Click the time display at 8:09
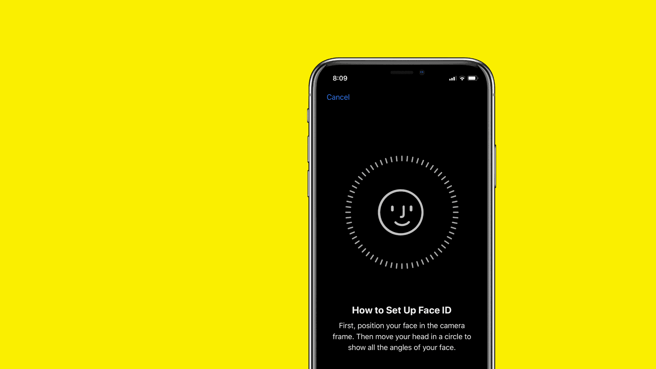This screenshot has width=656, height=369. (339, 78)
